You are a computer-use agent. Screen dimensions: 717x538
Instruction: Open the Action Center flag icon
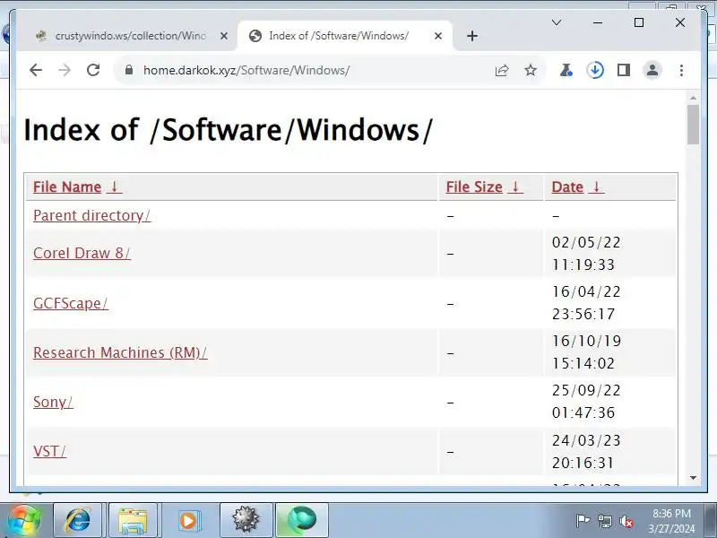point(583,521)
